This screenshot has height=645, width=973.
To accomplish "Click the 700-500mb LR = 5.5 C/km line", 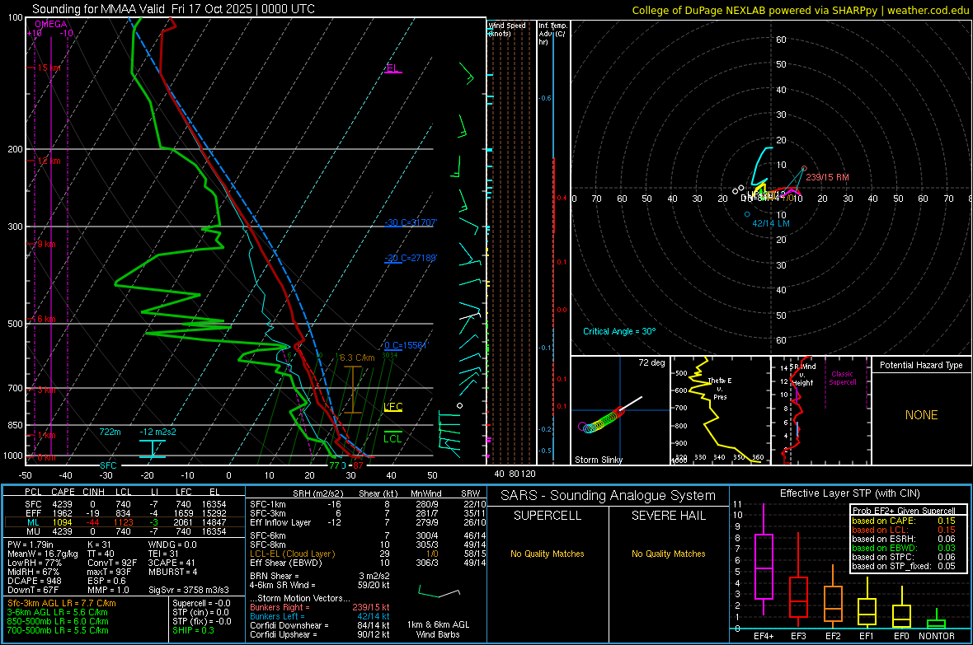I will click(58, 630).
